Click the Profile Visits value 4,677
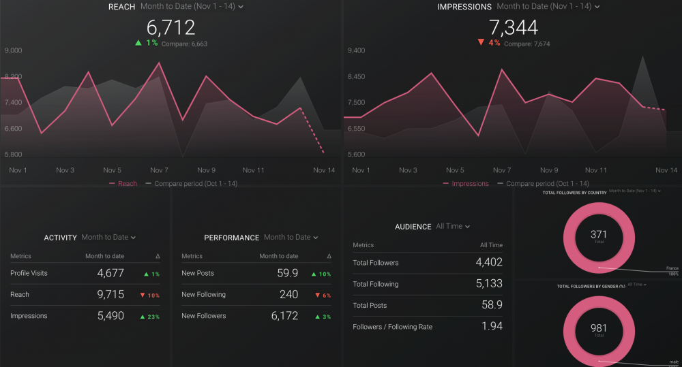This screenshot has height=367, width=682. [x=110, y=273]
